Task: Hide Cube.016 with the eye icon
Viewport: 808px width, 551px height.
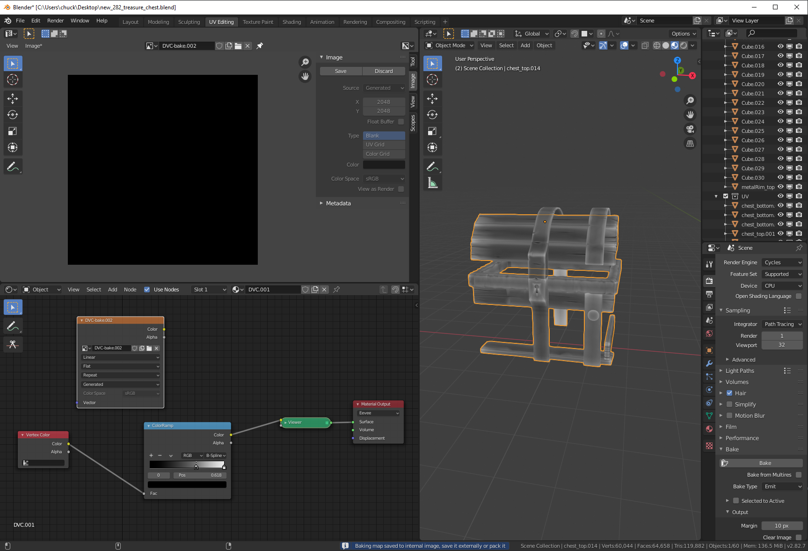Action: pyautogui.click(x=780, y=46)
